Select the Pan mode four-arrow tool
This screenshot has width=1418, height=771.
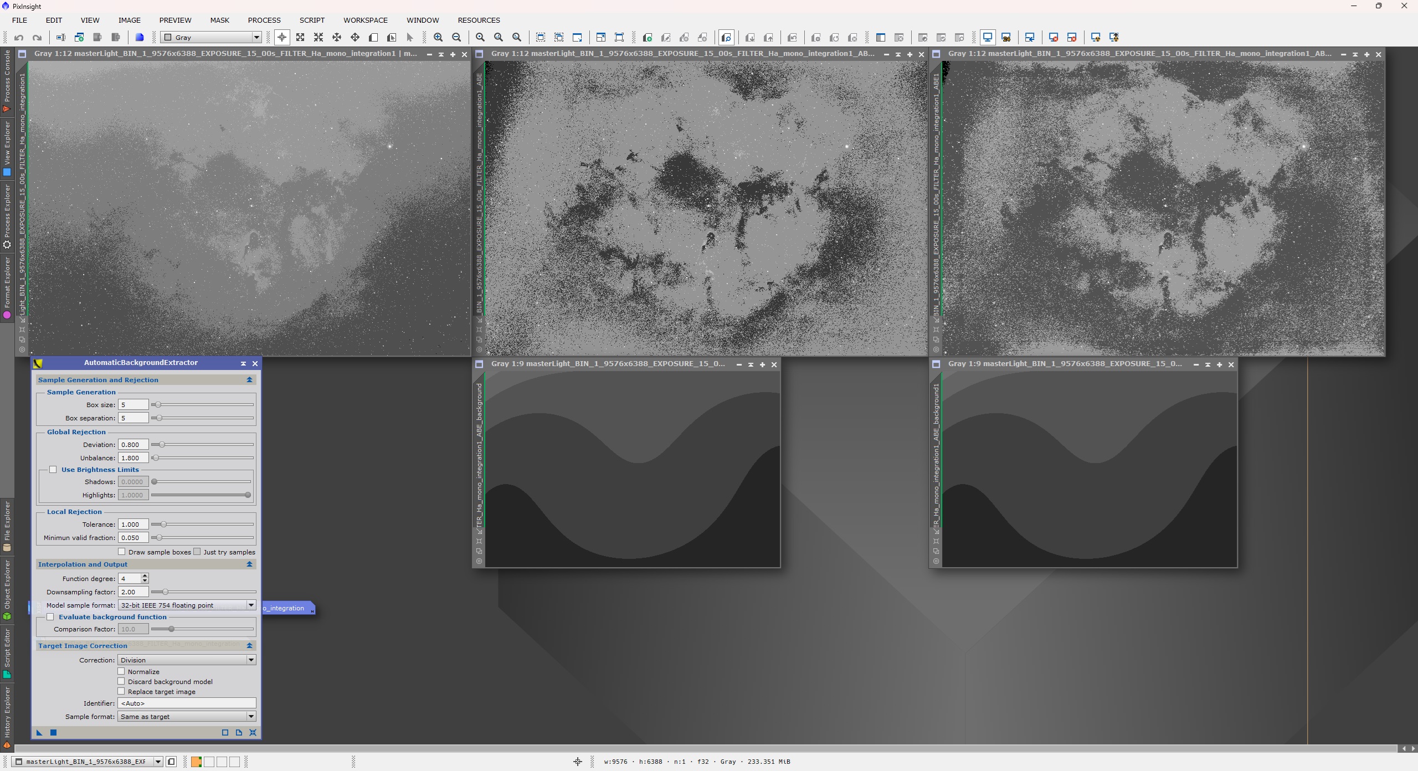[355, 38]
